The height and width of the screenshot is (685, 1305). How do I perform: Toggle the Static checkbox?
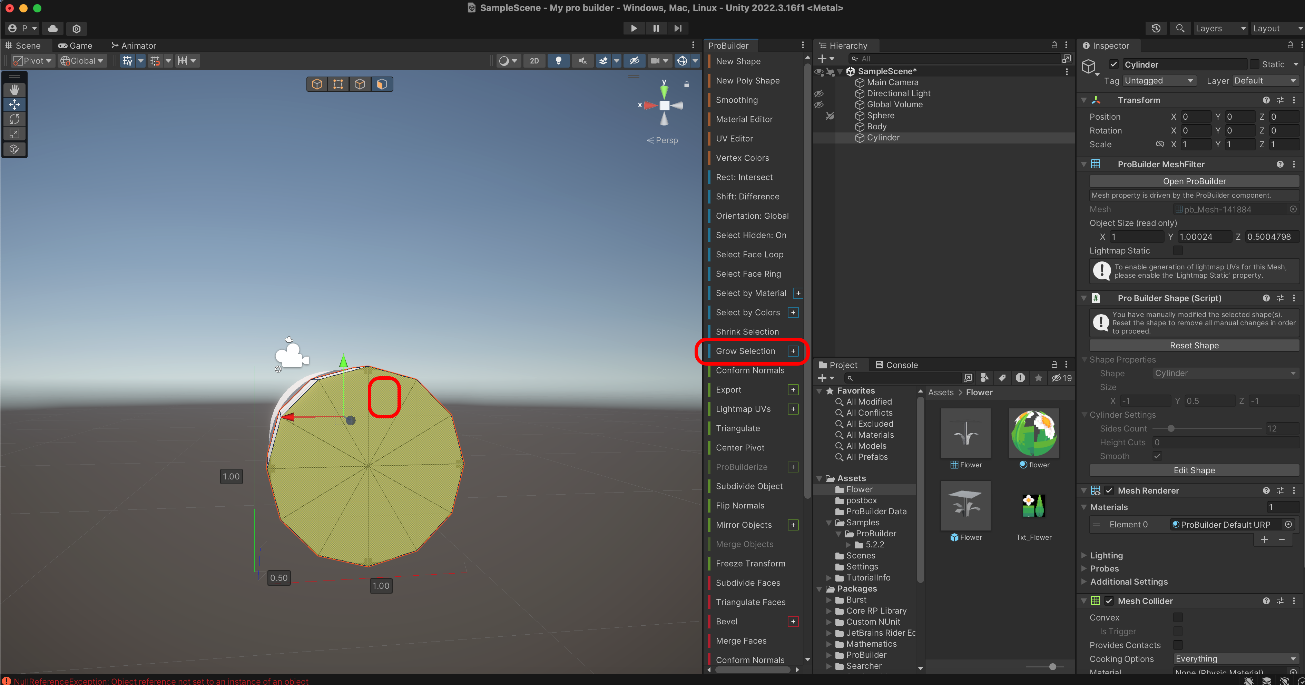(x=1254, y=64)
